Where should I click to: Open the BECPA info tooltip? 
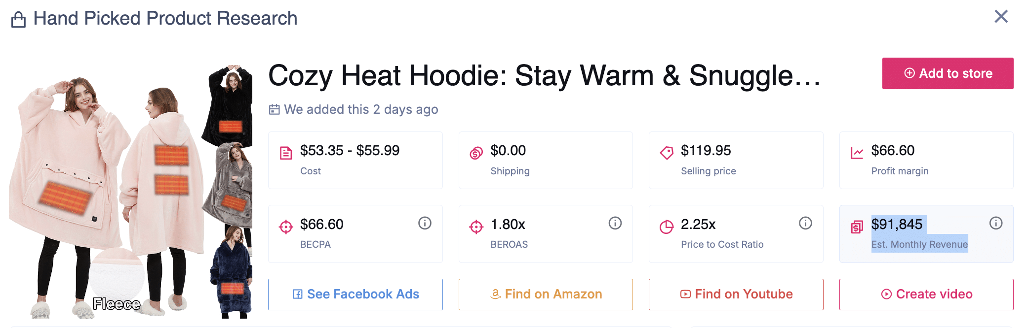[x=425, y=223]
